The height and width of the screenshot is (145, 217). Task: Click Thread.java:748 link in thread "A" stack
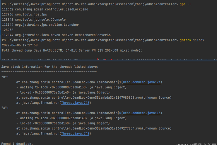click(75, 133)
